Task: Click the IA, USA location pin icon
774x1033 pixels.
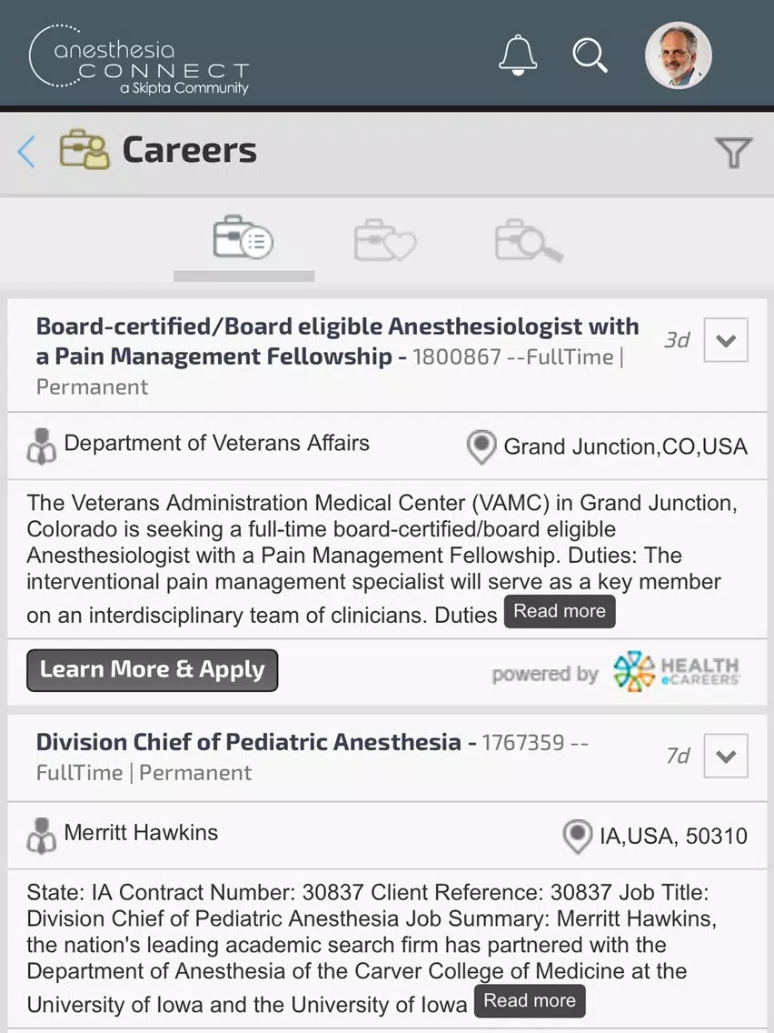Action: [x=577, y=837]
